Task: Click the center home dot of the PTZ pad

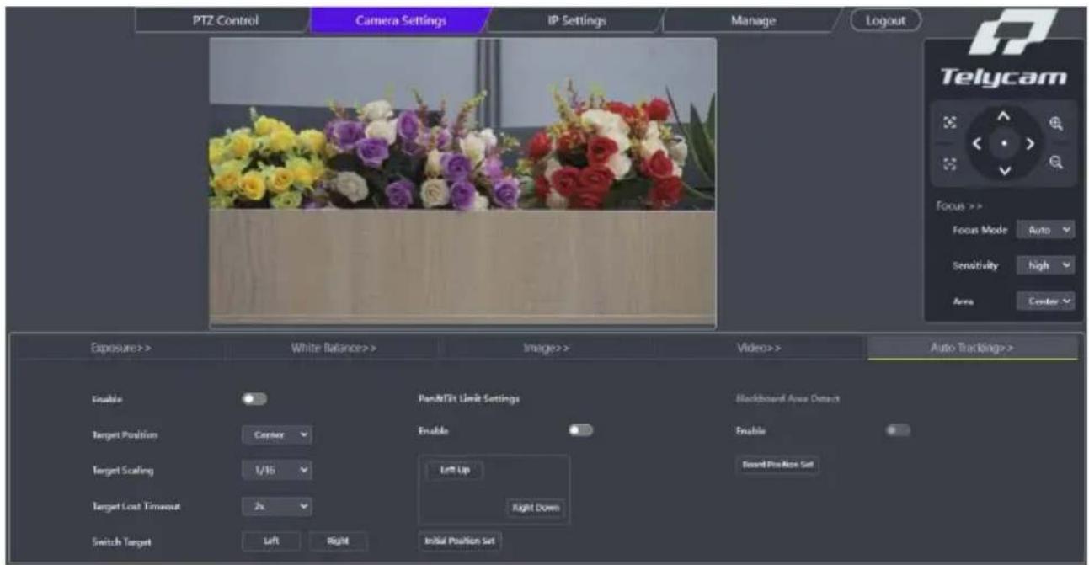Action: point(1002,143)
